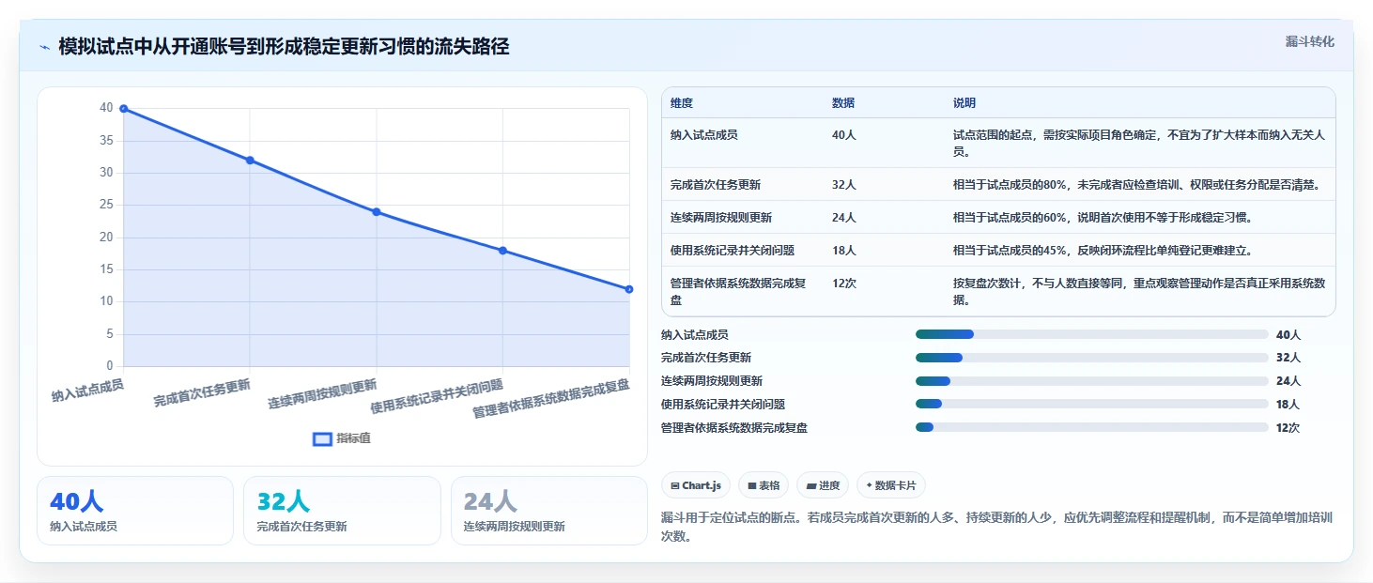The width and height of the screenshot is (1373, 583).
Task: Click table value 40人
Action: (x=844, y=135)
